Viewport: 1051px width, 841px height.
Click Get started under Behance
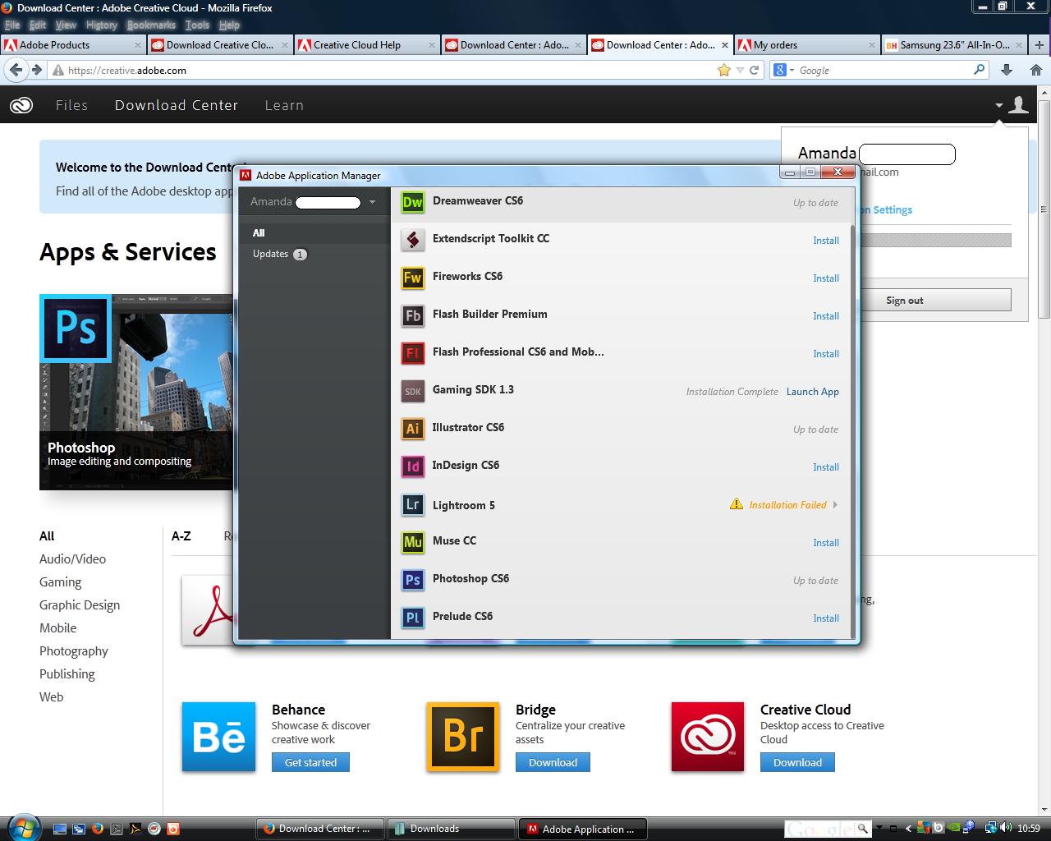pyautogui.click(x=310, y=762)
